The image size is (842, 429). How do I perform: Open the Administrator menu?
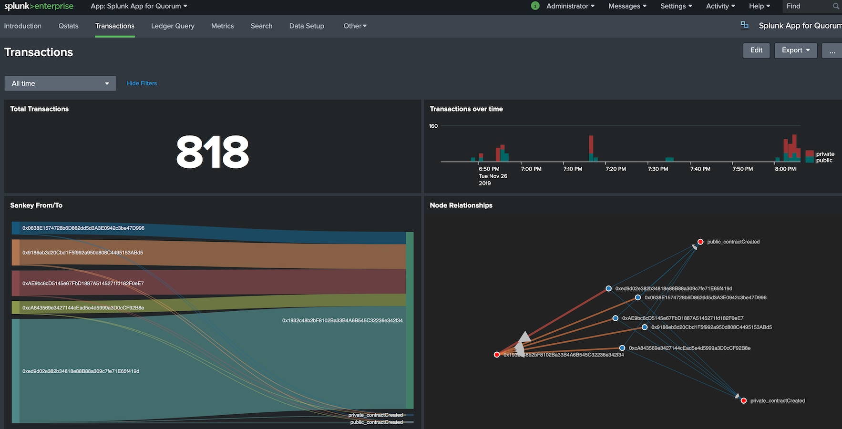(570, 6)
